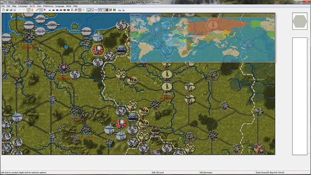311x175 pixels.
Task: Open the Go To menu
Action: 32,6
